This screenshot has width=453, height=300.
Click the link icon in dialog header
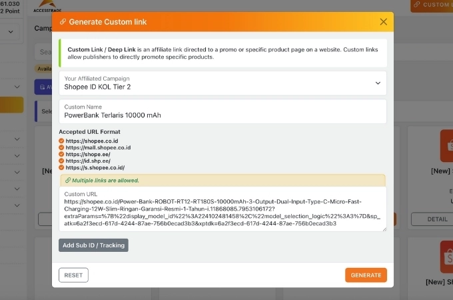63,22
